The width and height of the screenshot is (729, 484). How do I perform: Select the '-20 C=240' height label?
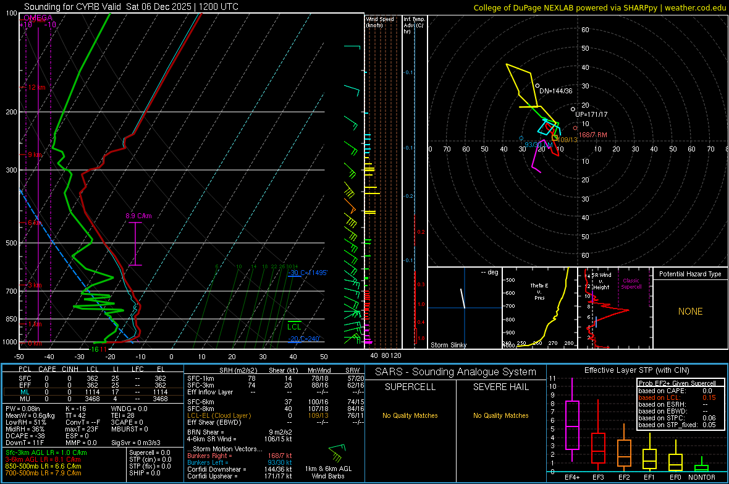pyautogui.click(x=304, y=339)
